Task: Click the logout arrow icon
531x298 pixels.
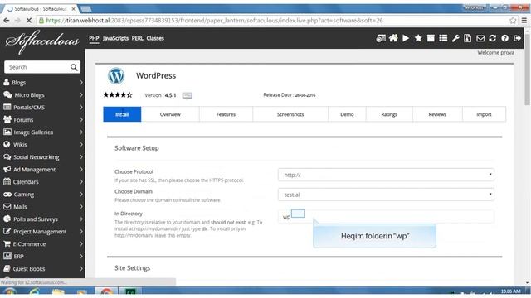Action: click(517, 38)
